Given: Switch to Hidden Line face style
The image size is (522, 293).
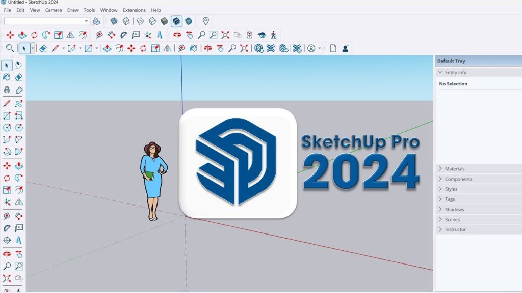Looking at the screenshot, I should tap(152, 21).
